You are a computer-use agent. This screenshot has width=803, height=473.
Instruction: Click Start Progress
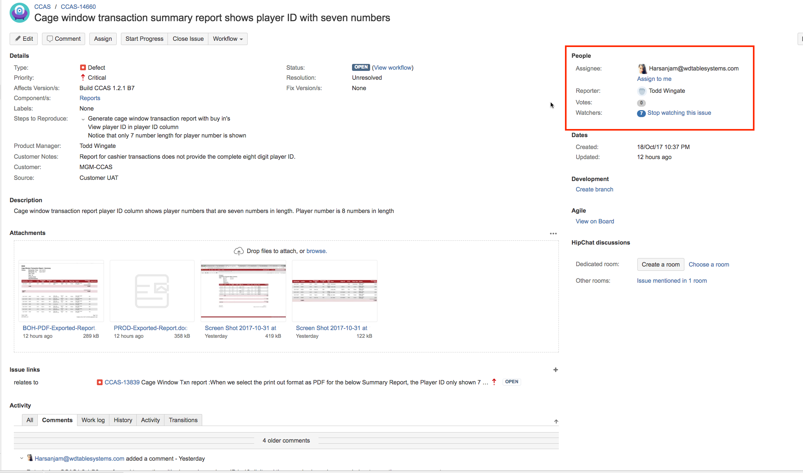pos(144,39)
